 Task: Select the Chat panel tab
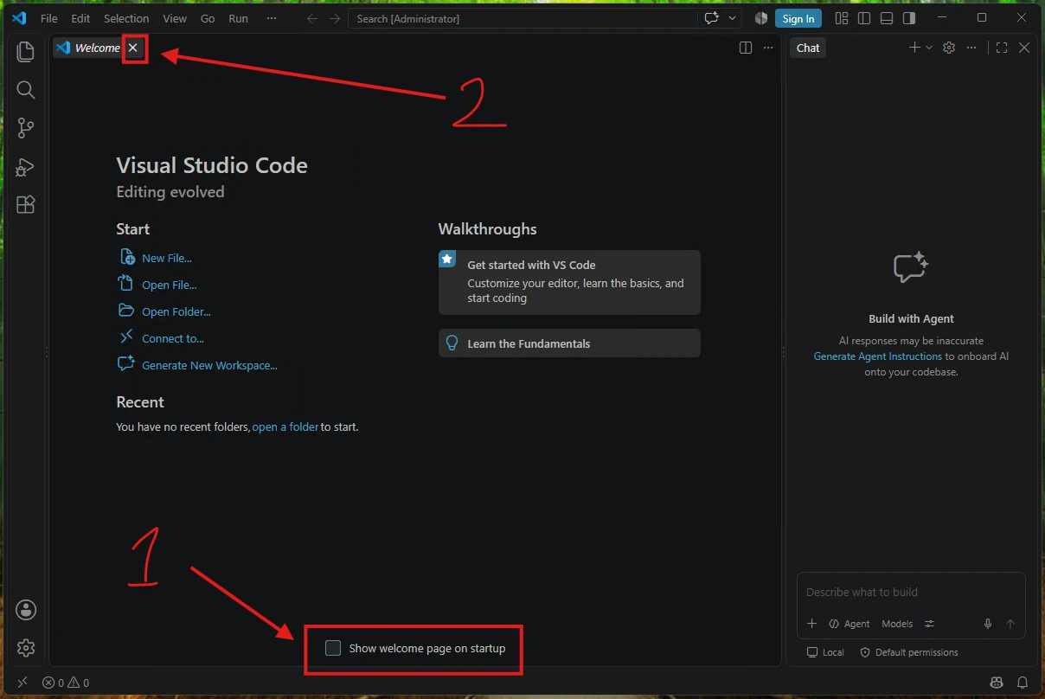[808, 48]
